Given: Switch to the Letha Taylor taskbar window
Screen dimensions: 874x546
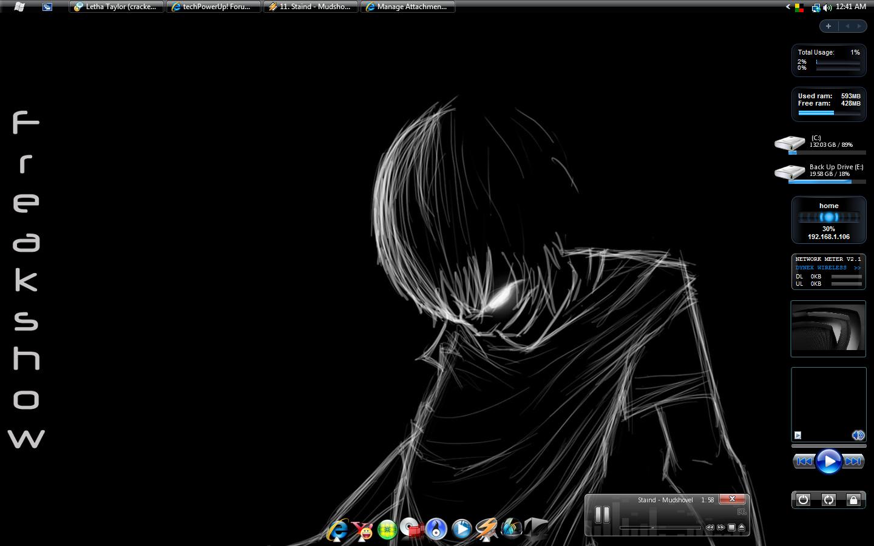Looking at the screenshot, I should [x=117, y=7].
